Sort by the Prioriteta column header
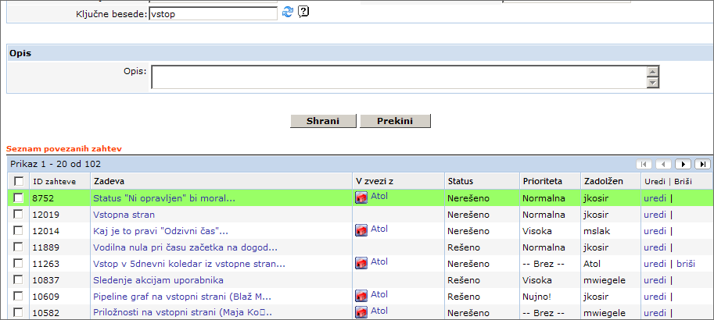 point(542,181)
